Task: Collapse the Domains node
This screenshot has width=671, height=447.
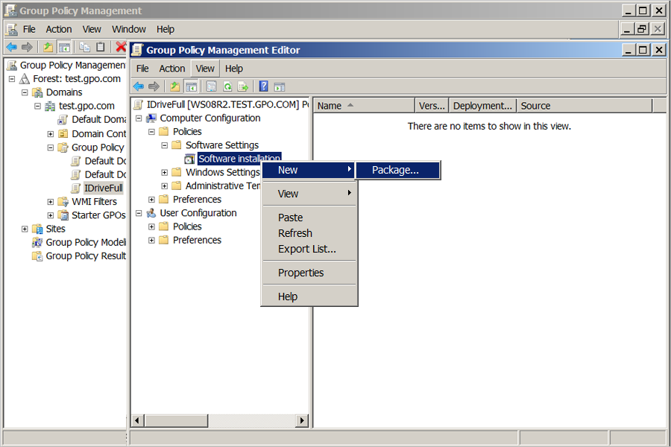Action: point(25,92)
